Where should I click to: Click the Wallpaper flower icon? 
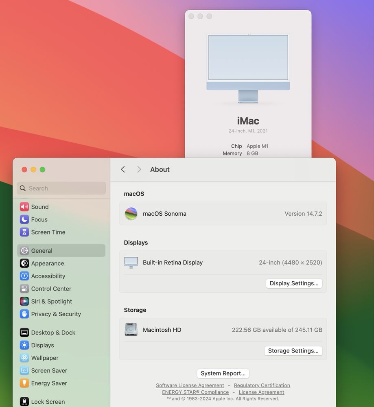click(24, 358)
